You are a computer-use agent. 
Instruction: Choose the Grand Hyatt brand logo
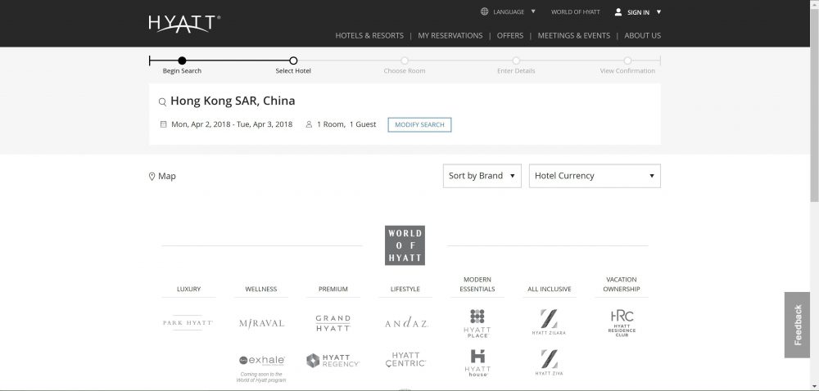click(x=333, y=323)
